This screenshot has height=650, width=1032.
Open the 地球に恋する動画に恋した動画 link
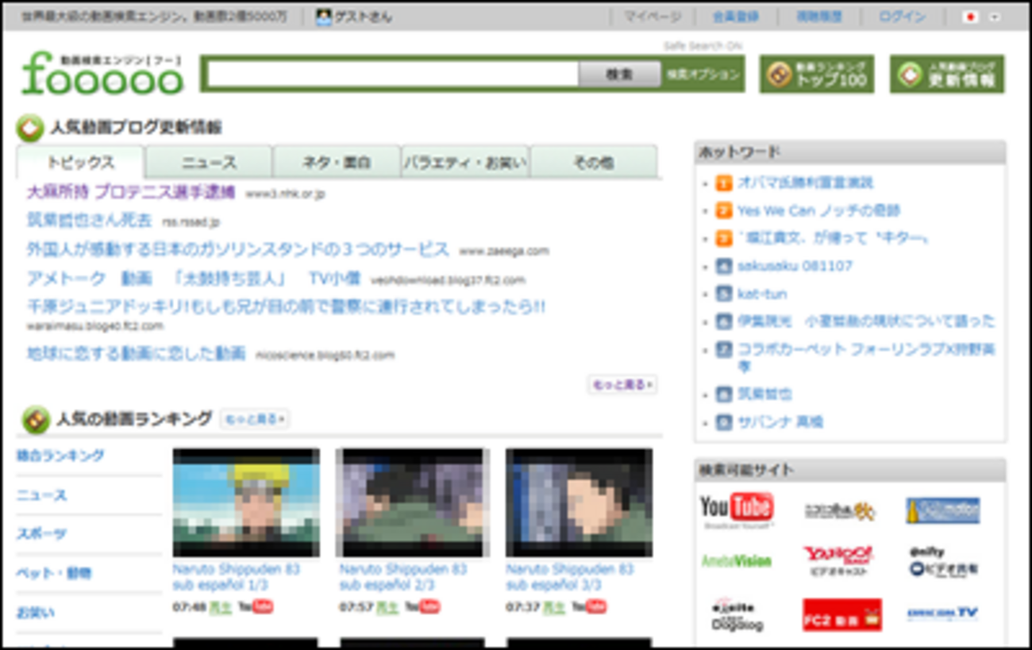click(x=136, y=353)
